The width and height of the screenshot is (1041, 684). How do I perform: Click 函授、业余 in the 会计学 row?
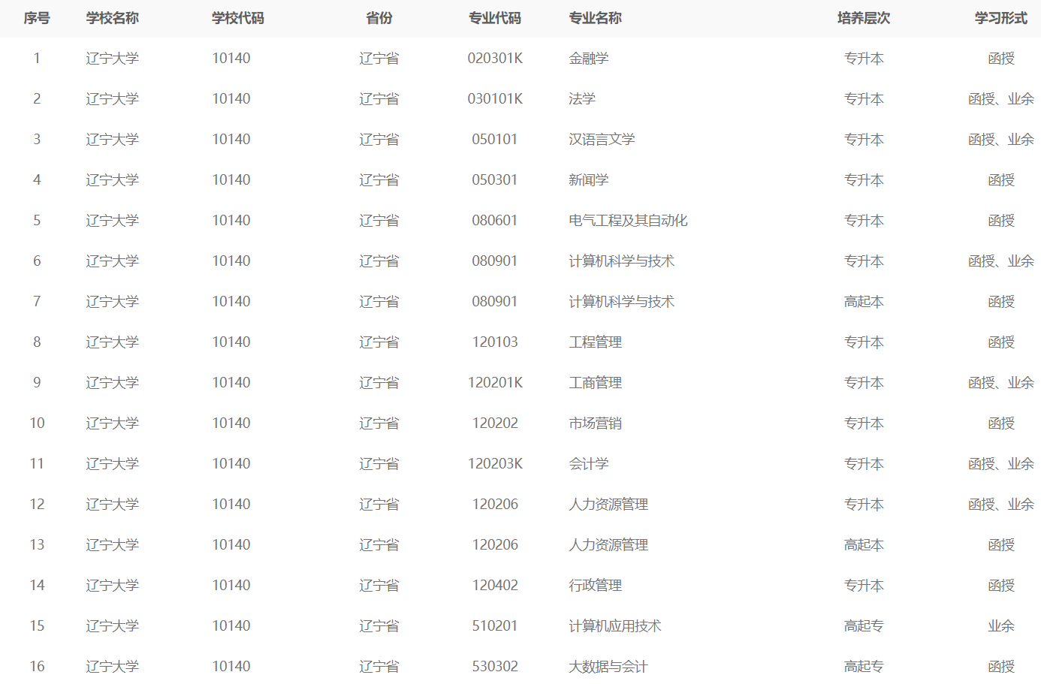point(1001,464)
